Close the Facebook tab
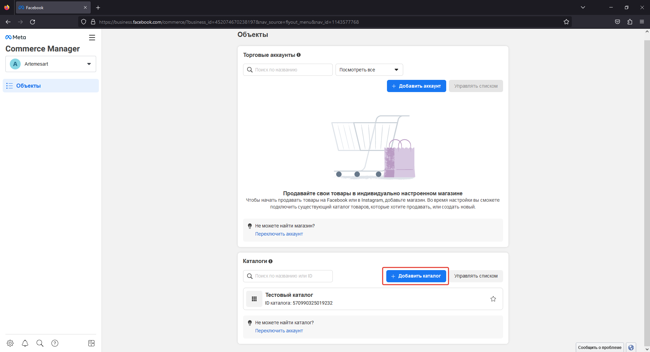 [85, 7]
